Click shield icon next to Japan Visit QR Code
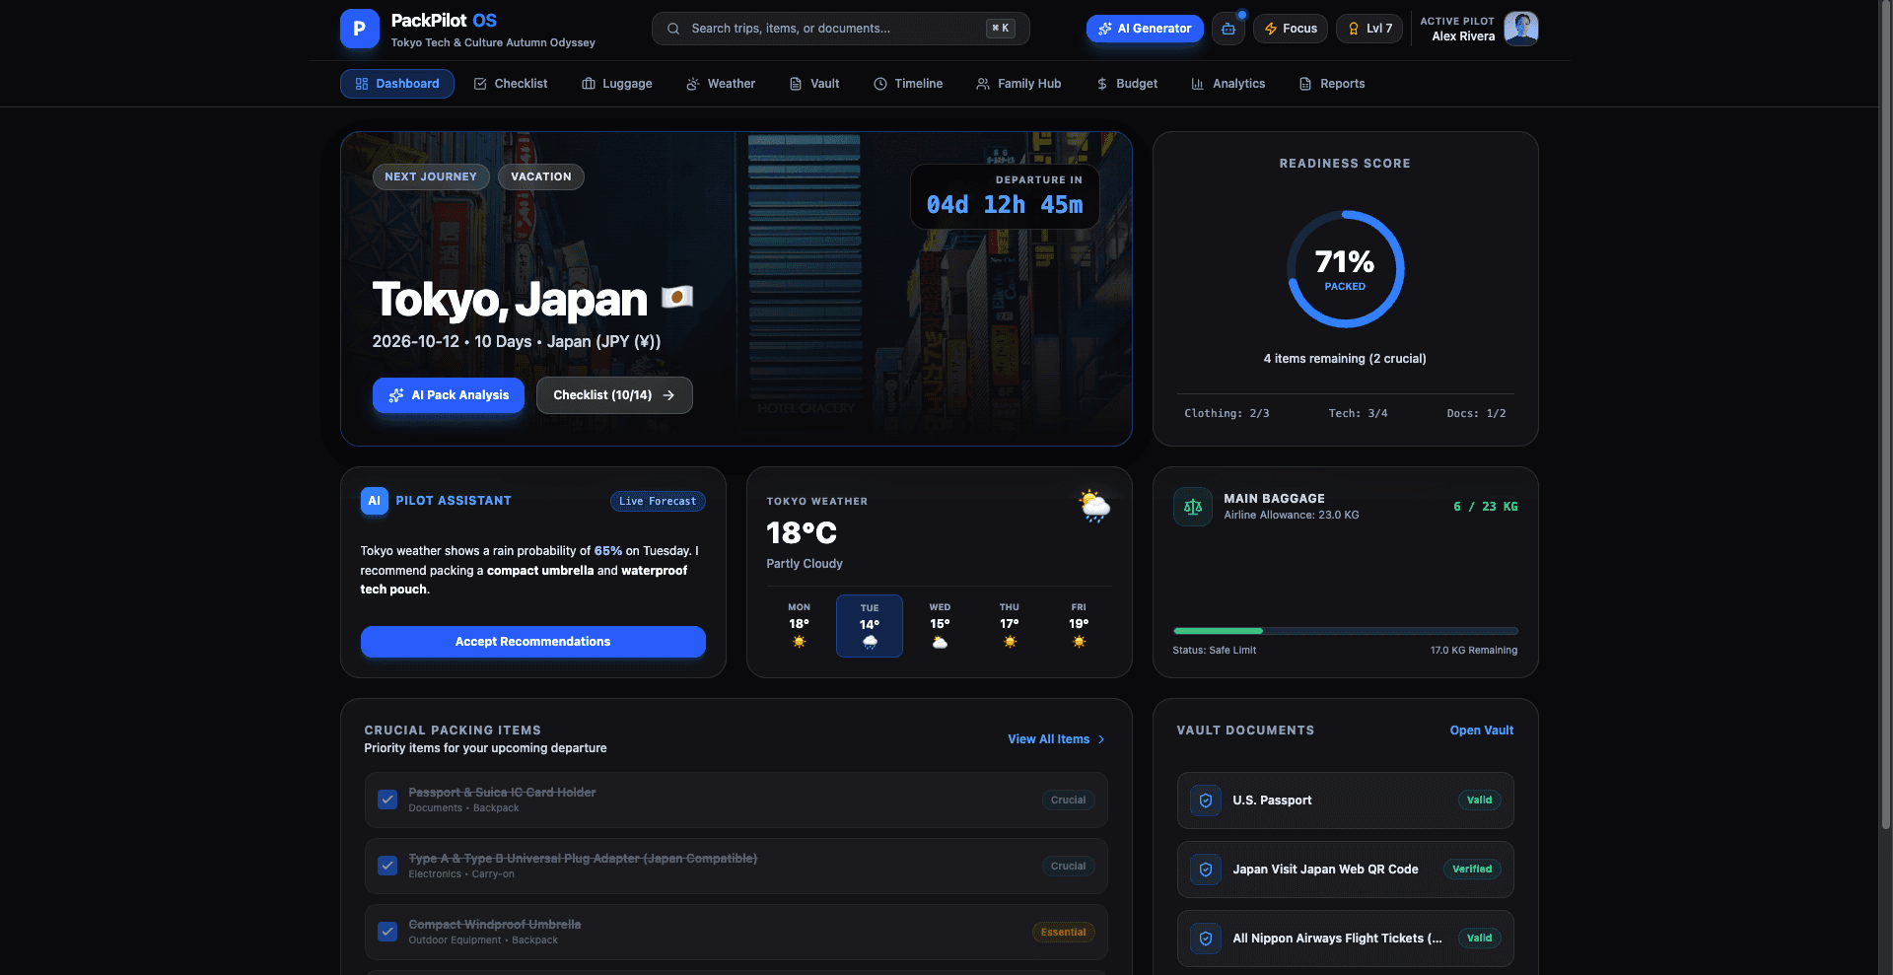The image size is (1893, 975). (1206, 870)
